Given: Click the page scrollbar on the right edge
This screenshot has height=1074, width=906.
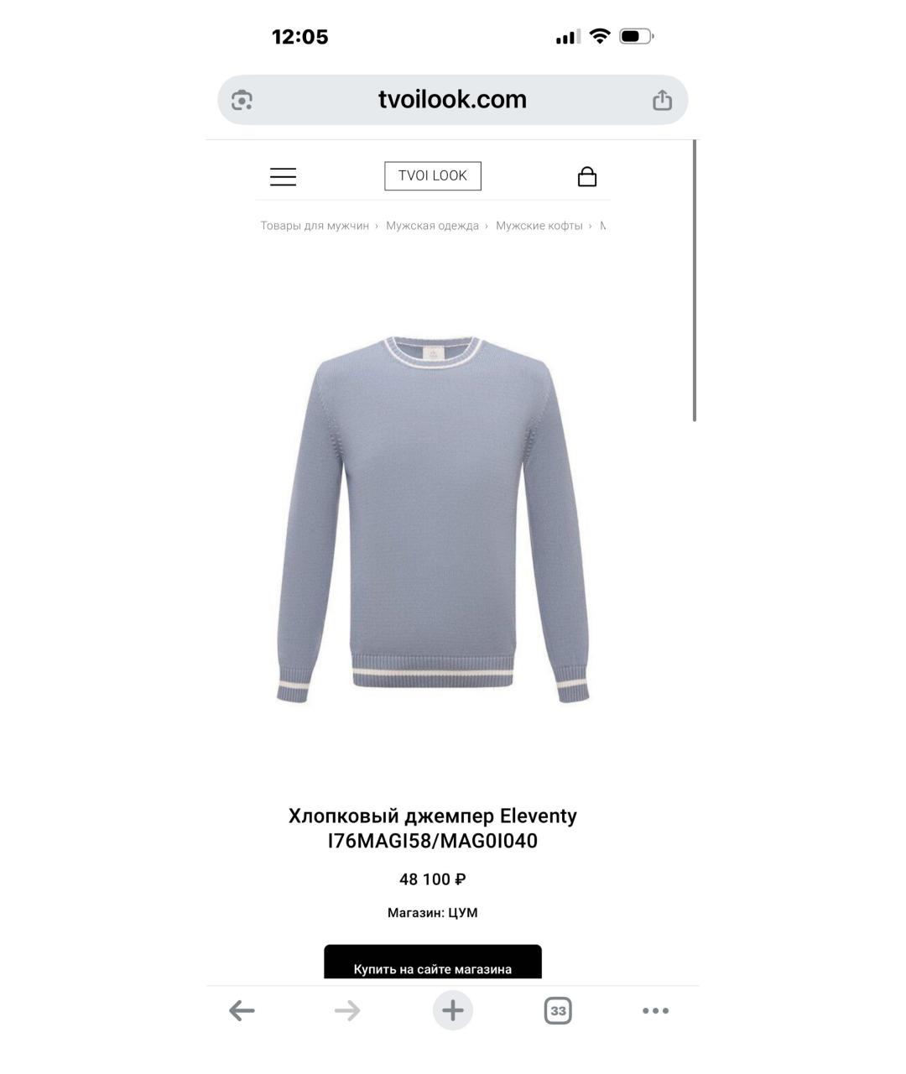Looking at the screenshot, I should pyautogui.click(x=695, y=281).
